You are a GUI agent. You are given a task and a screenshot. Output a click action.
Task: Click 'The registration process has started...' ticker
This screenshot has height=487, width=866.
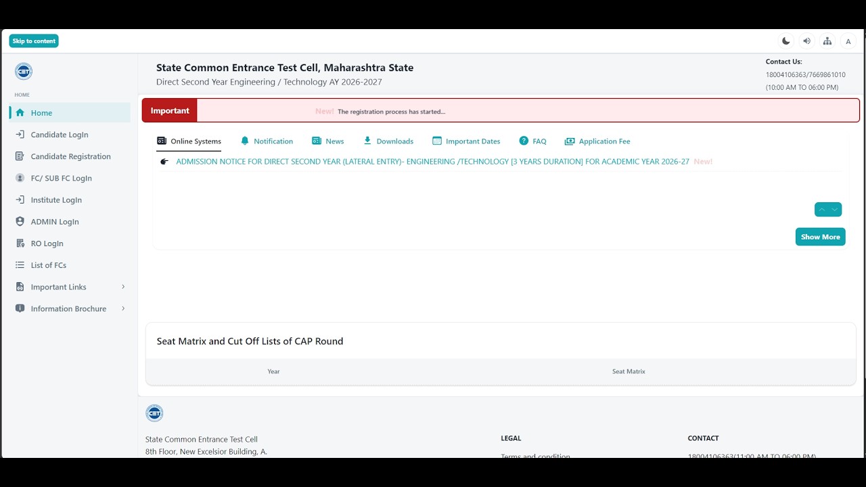coord(391,112)
